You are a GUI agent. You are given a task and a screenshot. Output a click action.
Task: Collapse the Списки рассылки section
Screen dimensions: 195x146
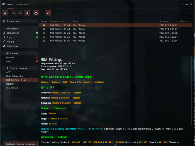(x=4, y=68)
